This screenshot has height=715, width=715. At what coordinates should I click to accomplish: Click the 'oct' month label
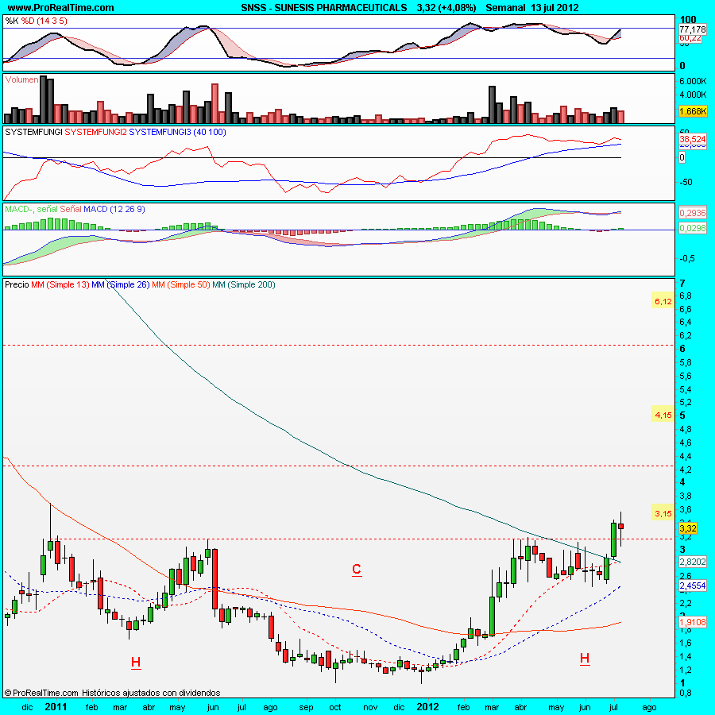pos(335,708)
